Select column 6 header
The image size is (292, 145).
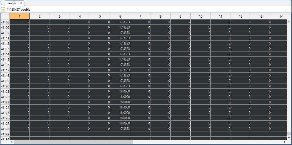point(120,17)
